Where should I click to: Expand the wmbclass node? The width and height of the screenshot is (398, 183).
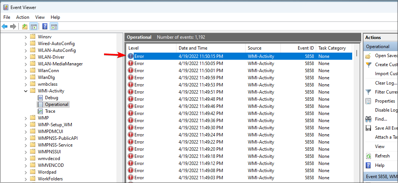pyautogui.click(x=26, y=84)
